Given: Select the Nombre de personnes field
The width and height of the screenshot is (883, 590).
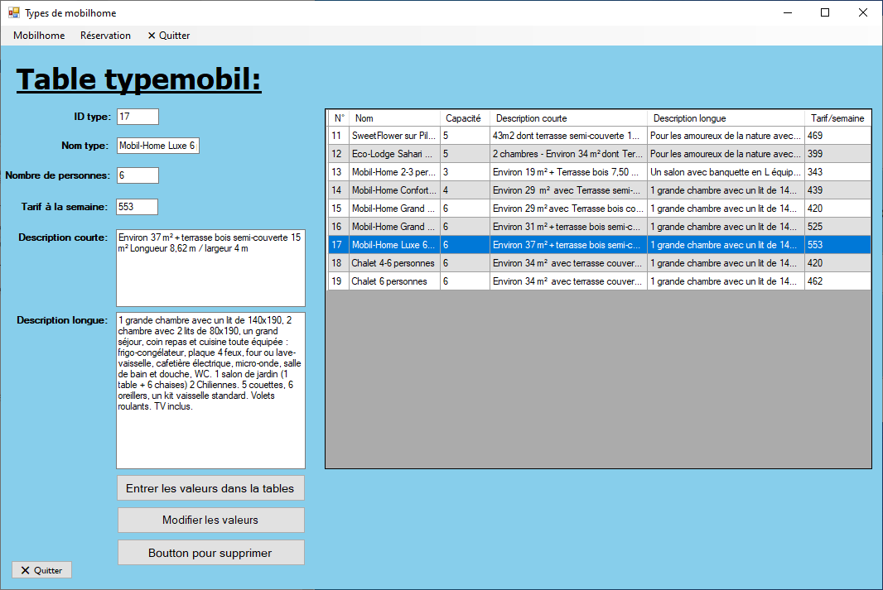Looking at the screenshot, I should click(x=138, y=175).
